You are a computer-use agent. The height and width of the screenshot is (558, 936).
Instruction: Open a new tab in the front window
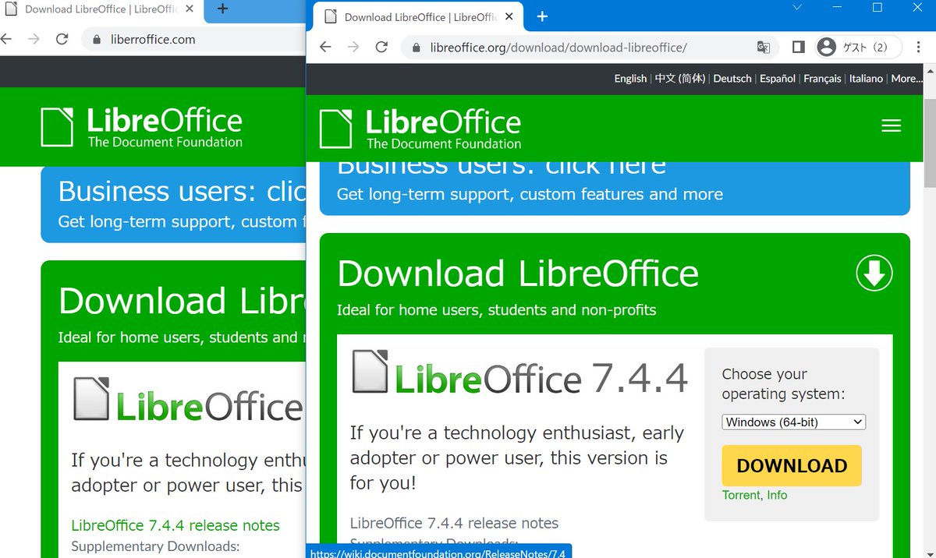click(543, 16)
